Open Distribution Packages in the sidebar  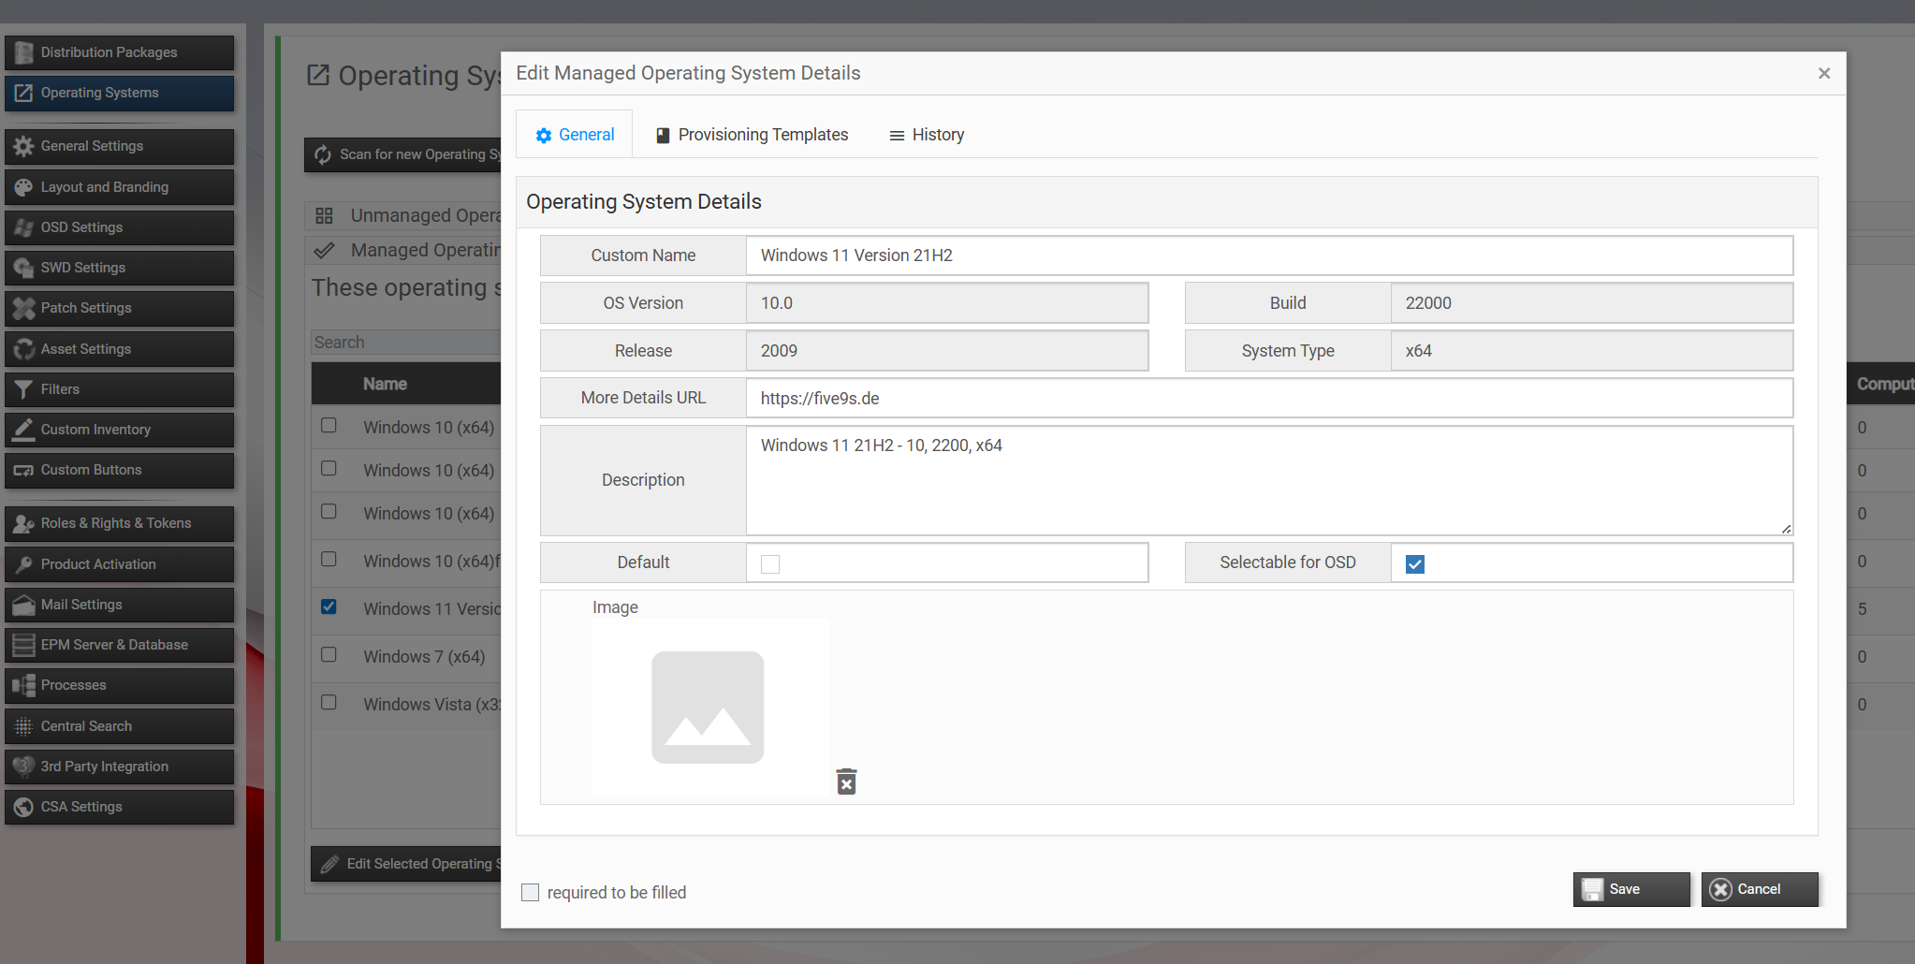(x=119, y=52)
